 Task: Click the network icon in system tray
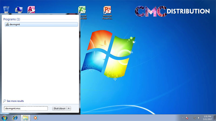(195, 118)
